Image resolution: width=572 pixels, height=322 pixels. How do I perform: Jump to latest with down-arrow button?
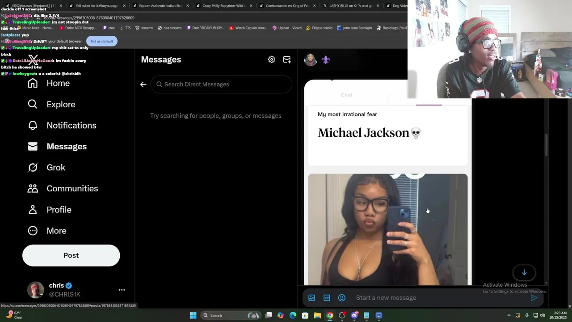click(524, 272)
